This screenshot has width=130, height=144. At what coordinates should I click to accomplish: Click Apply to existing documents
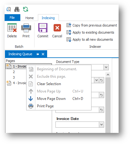(x=90, y=32)
